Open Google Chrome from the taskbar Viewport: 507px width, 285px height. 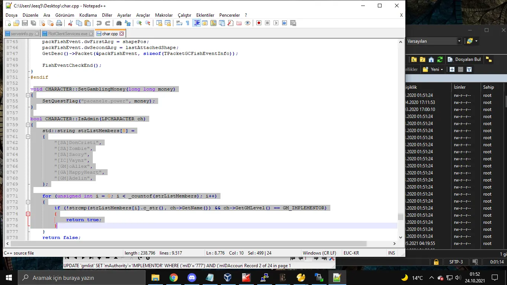tap(173, 278)
